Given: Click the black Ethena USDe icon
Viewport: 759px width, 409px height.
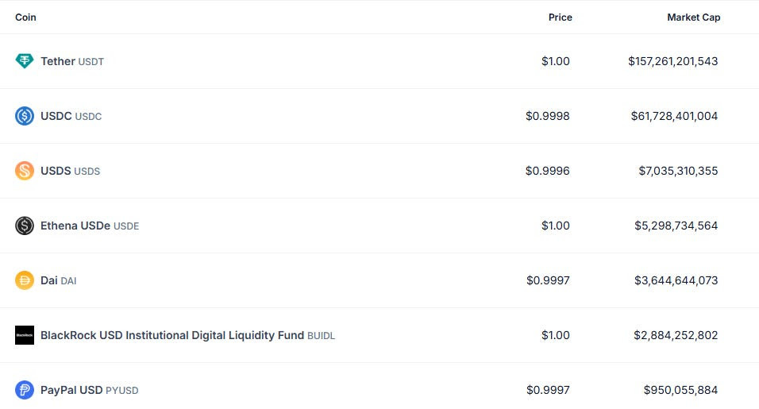Looking at the screenshot, I should pyautogui.click(x=24, y=226).
